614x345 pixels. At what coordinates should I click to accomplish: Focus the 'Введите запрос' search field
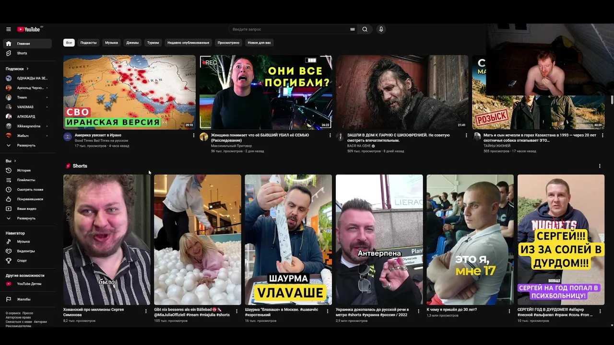click(x=290, y=29)
